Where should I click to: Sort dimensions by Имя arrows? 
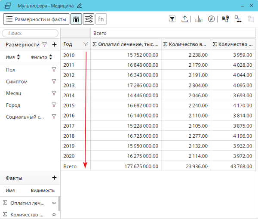pos(18,57)
